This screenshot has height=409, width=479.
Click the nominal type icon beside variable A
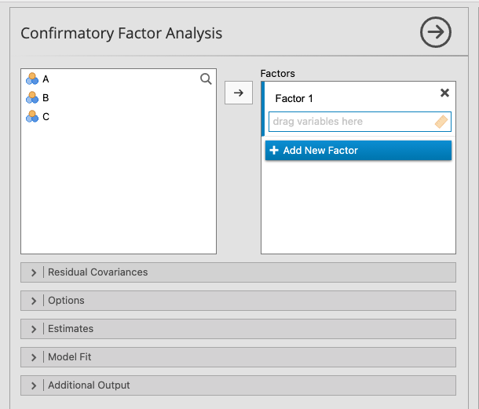32,79
